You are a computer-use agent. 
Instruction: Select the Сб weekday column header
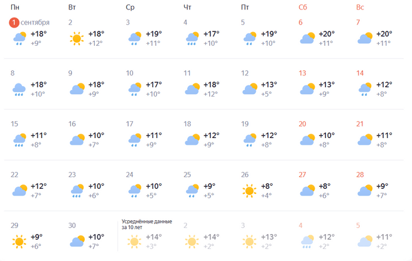[x=303, y=8]
